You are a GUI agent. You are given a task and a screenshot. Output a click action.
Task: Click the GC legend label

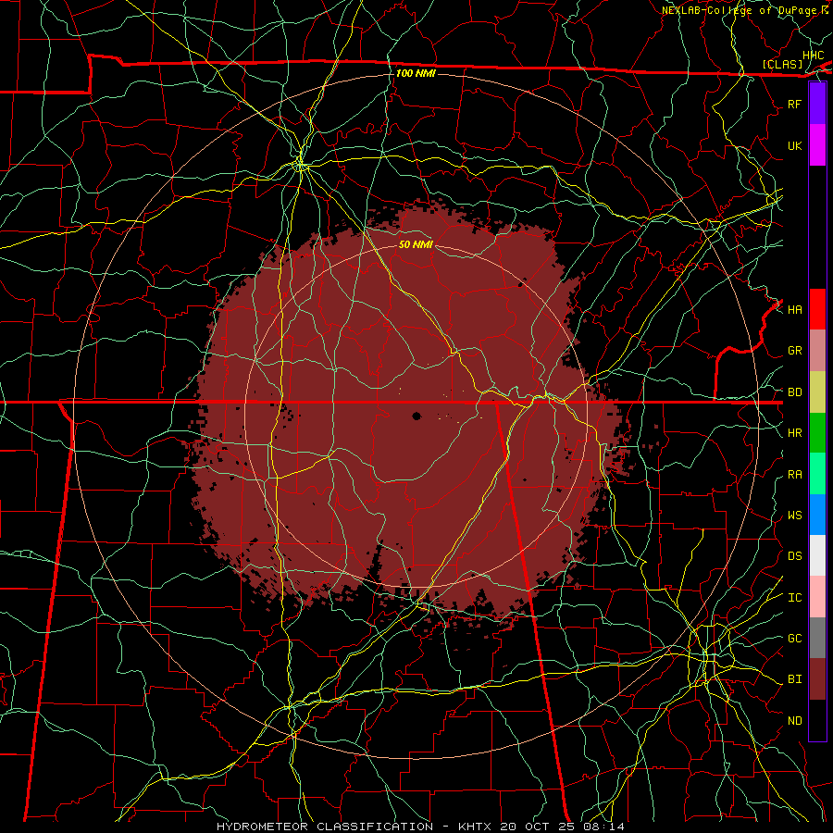click(x=795, y=638)
